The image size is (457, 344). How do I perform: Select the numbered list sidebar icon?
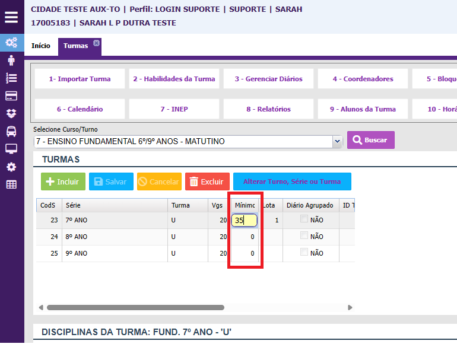point(11,78)
